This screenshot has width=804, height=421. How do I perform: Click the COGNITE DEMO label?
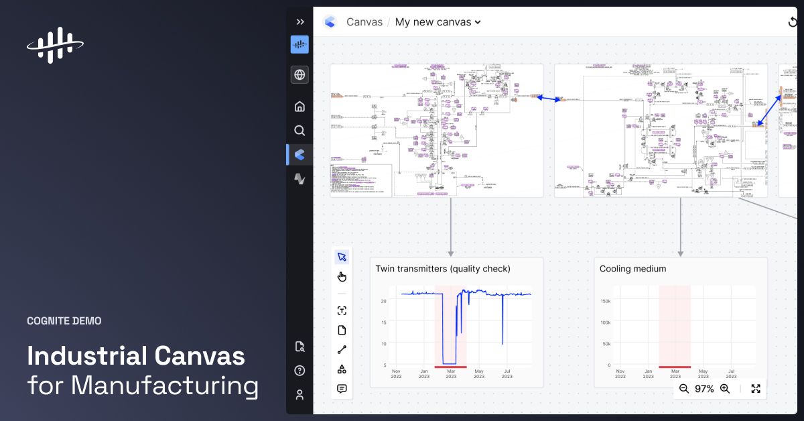pyautogui.click(x=64, y=321)
